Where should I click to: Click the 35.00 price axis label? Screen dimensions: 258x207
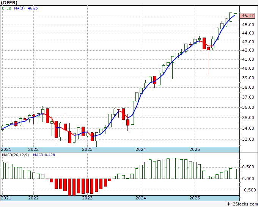(x=248, y=118)
